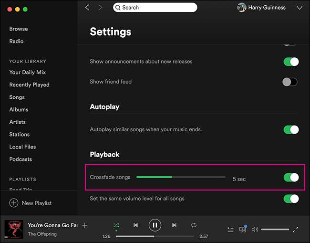This screenshot has height=243, width=310.
Task: Open the play queue icon
Action: point(230,230)
